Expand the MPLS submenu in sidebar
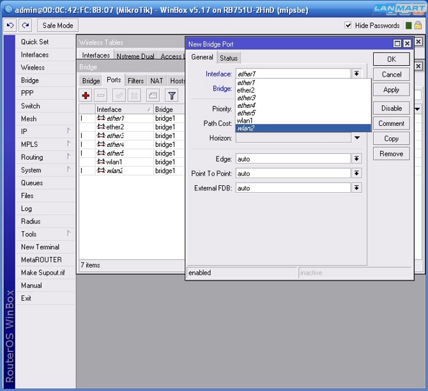The image size is (428, 391). click(69, 144)
